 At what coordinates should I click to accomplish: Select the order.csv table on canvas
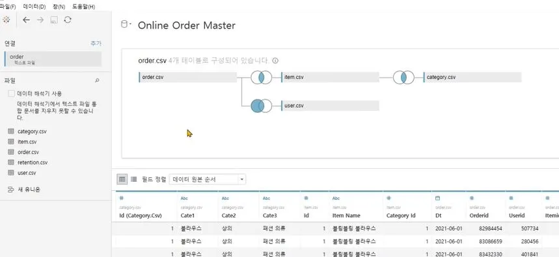click(x=187, y=77)
